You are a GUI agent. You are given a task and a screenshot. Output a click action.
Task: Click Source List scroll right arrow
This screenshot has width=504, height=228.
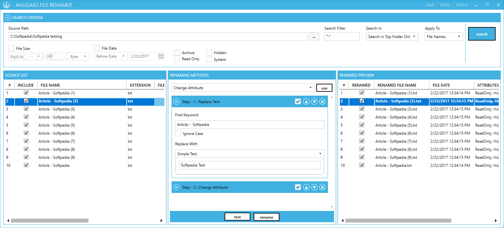pyautogui.click(x=162, y=221)
